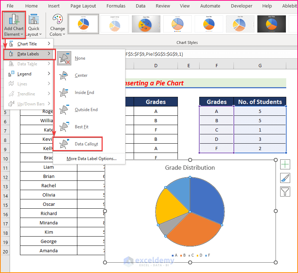Viewport: 298px width, 273px height.
Task: Click the formula bar input
Action: tap(211, 54)
